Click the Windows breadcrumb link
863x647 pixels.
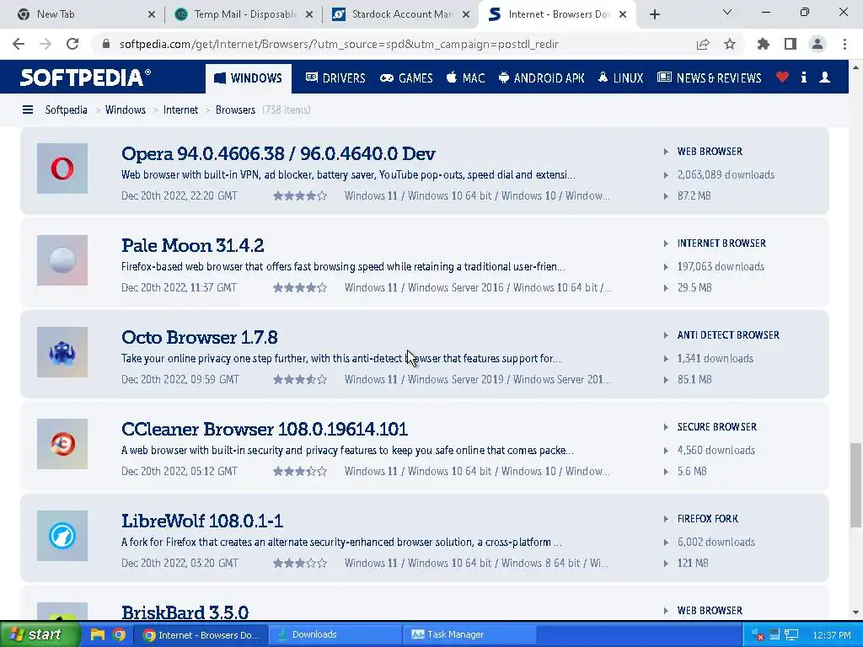tap(126, 110)
